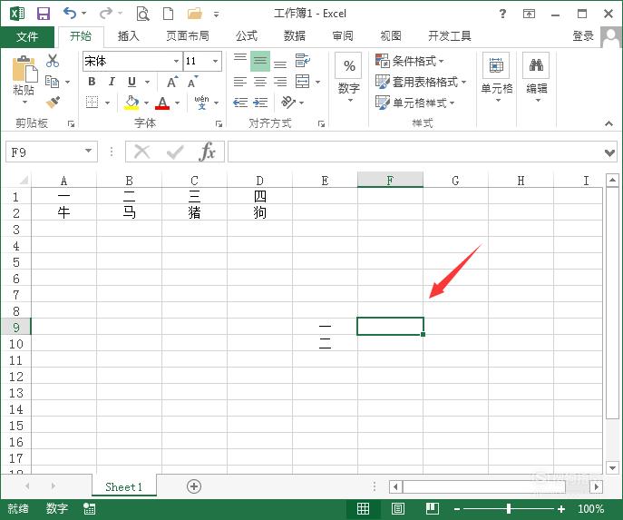Apply yellow fill color bucket
This screenshot has width=623, height=520.
(x=131, y=103)
